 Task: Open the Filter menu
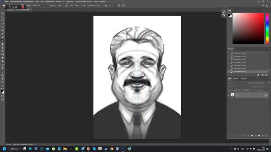point(58,2)
